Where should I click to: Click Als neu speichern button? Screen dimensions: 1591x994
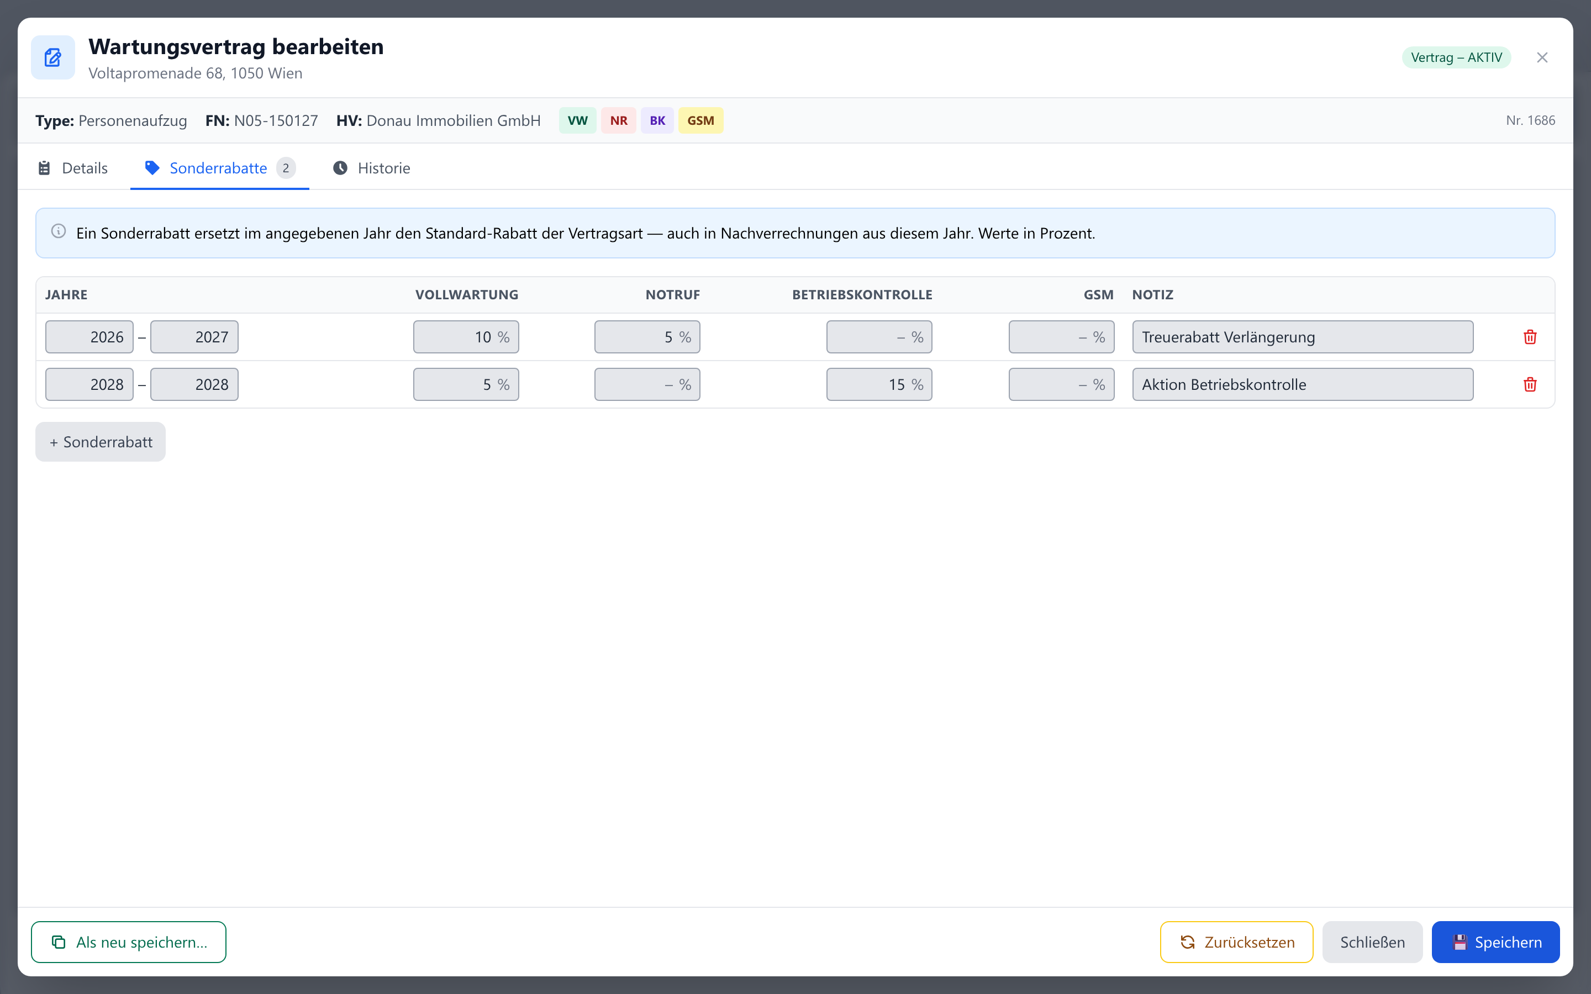(x=129, y=942)
